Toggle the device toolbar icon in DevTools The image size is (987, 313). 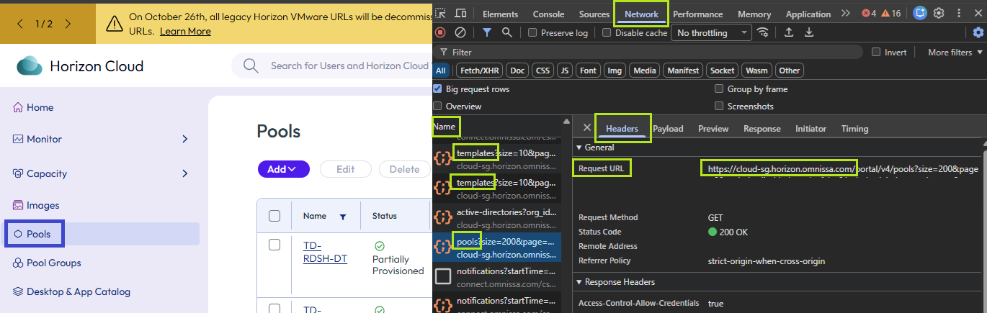tap(461, 14)
